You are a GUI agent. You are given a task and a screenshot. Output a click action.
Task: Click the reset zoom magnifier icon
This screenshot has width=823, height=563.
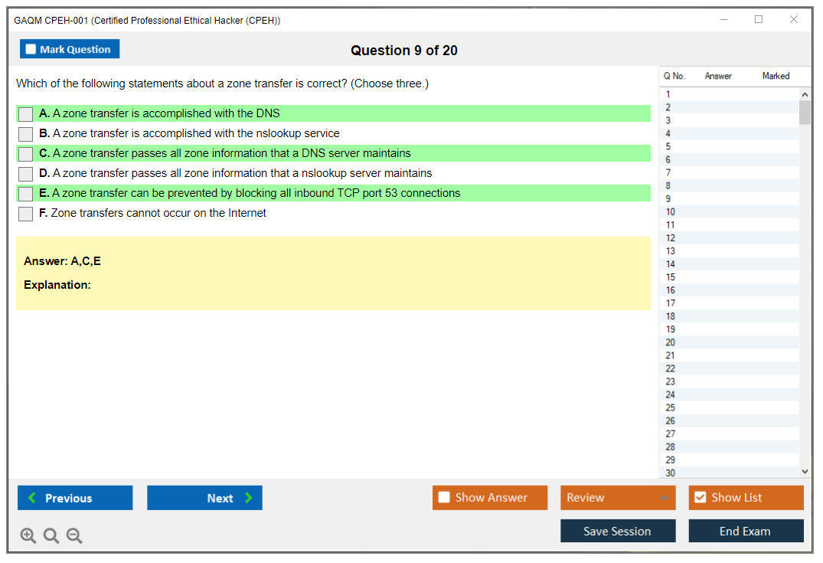coord(51,536)
